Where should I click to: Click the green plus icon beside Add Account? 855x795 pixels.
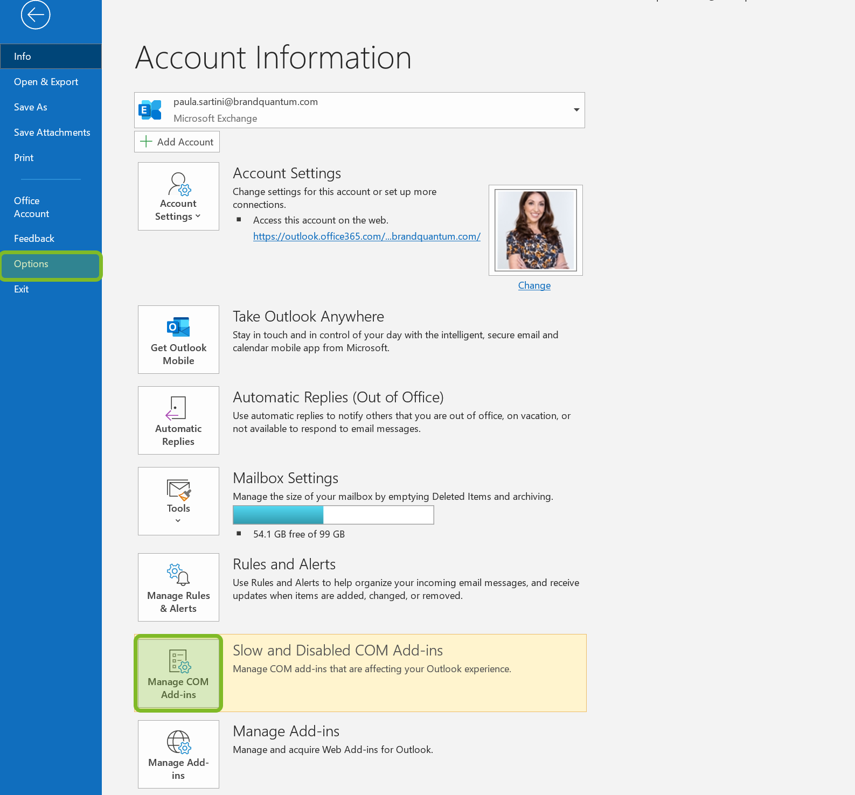[146, 142]
